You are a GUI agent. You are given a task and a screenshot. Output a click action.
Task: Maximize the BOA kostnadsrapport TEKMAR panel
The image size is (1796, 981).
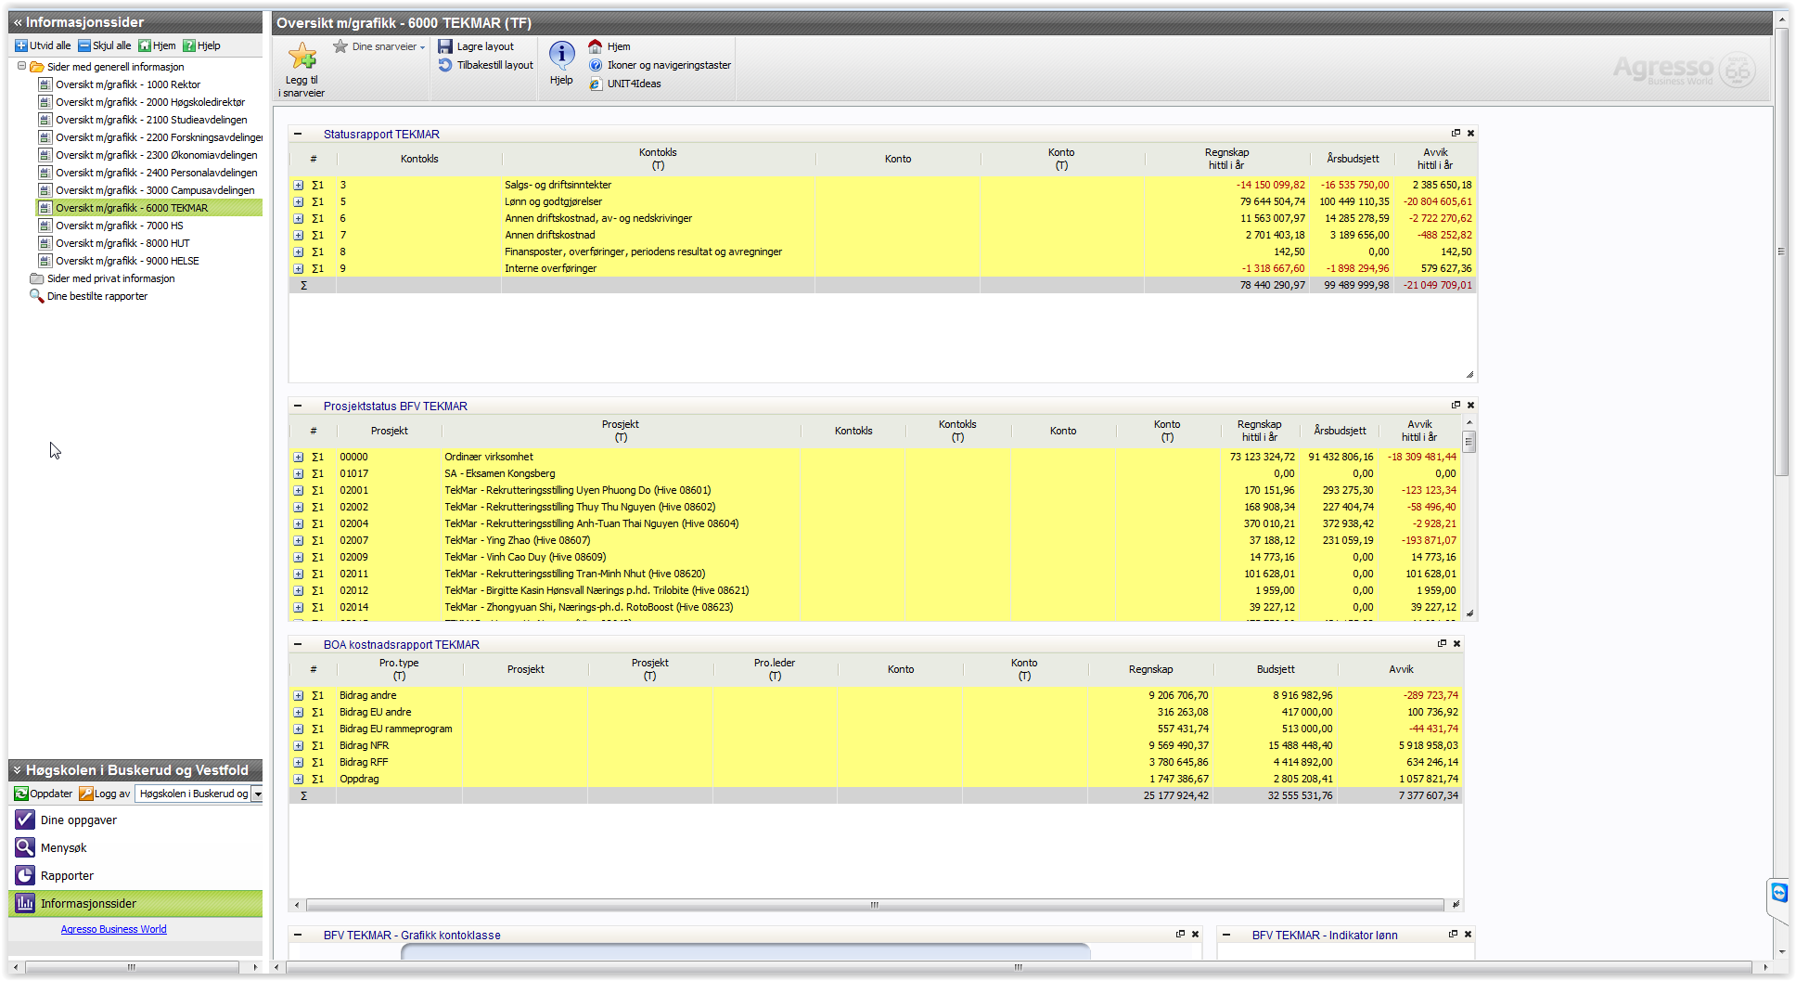click(x=1442, y=643)
